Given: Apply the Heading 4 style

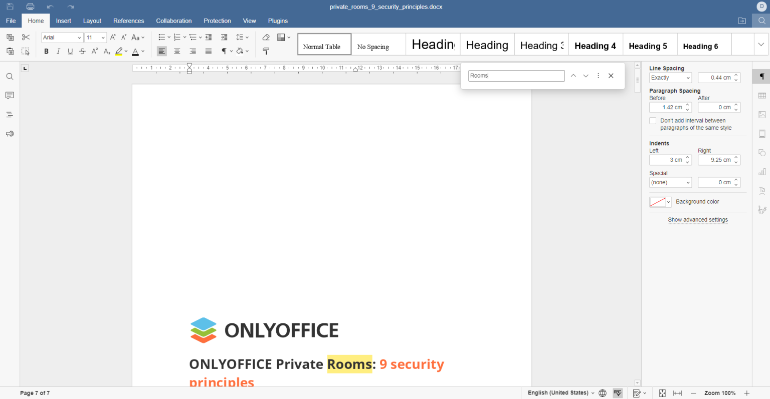Looking at the screenshot, I should [595, 46].
